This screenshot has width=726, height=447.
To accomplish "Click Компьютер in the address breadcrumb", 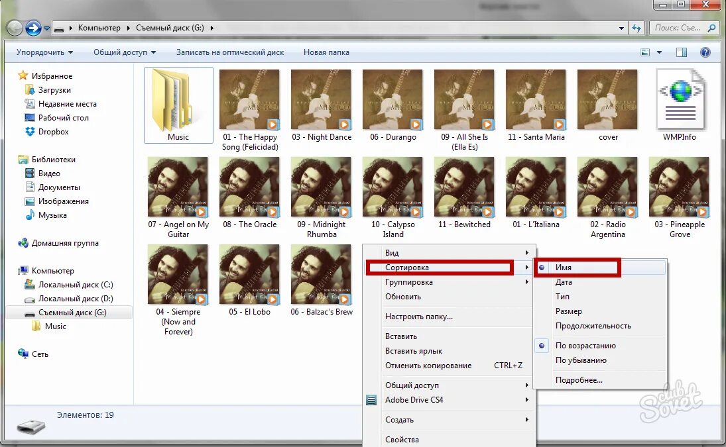I will tap(99, 28).
